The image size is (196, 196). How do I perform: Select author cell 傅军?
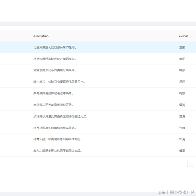182,151
